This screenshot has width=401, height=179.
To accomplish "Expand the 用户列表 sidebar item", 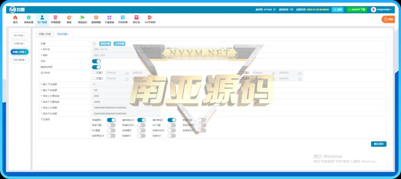I will tap(20, 36).
